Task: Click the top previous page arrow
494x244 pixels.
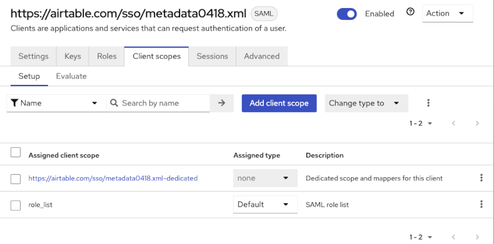Action: [x=454, y=124]
